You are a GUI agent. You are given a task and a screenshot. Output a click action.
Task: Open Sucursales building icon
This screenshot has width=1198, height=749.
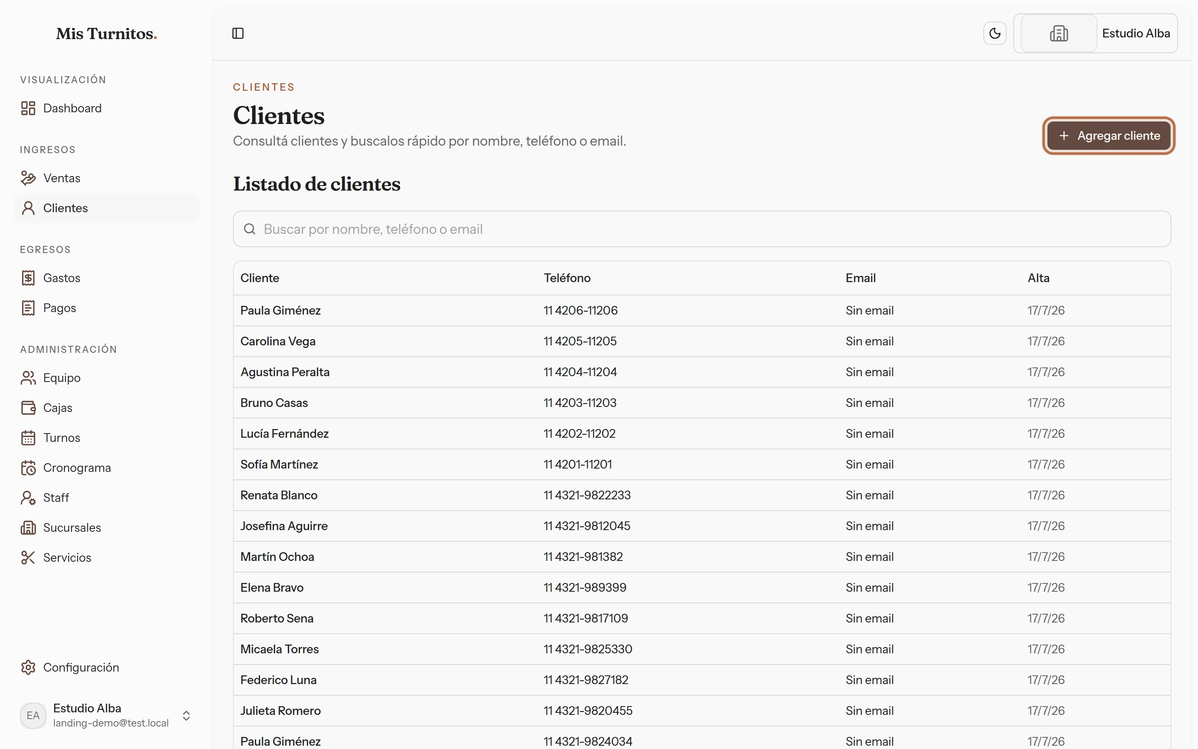pos(28,528)
